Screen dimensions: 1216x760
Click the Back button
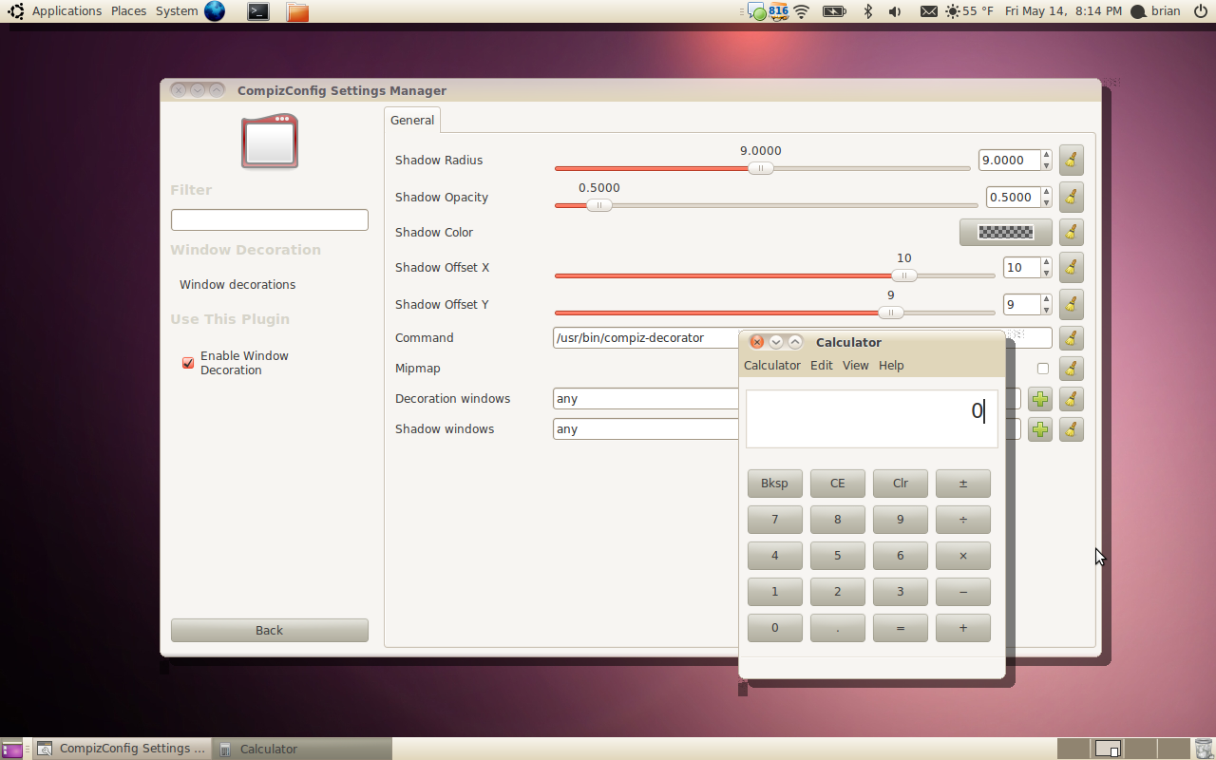[269, 631]
